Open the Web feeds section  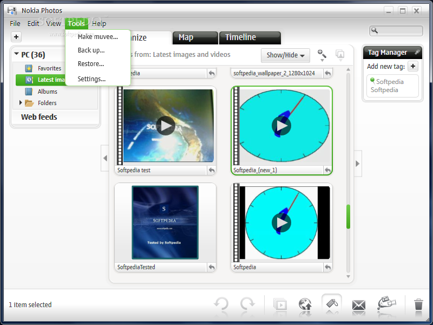(x=39, y=117)
